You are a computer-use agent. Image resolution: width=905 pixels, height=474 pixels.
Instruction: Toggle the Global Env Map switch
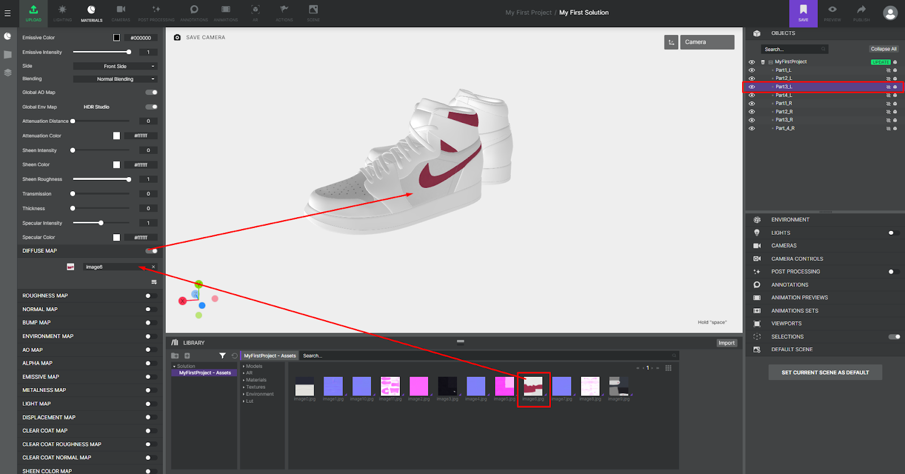pos(152,107)
